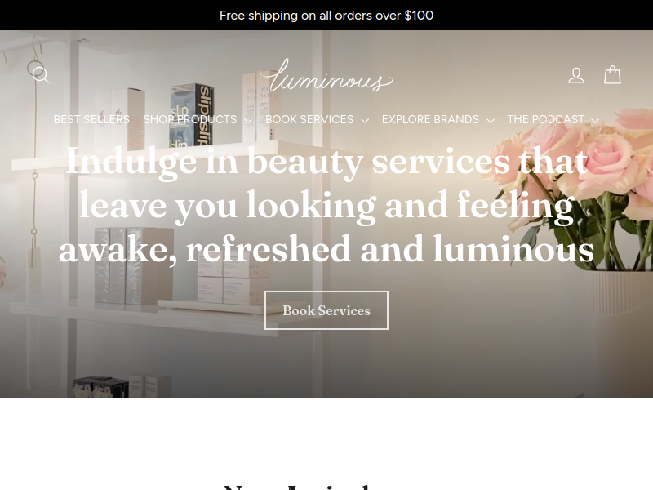Click the slip product box on shelf

coord(192,114)
